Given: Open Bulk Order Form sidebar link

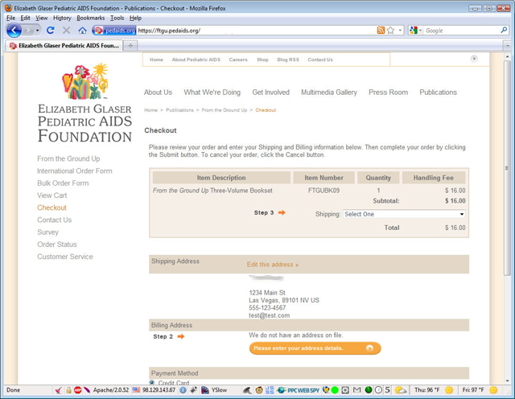Looking at the screenshot, I should click(63, 183).
